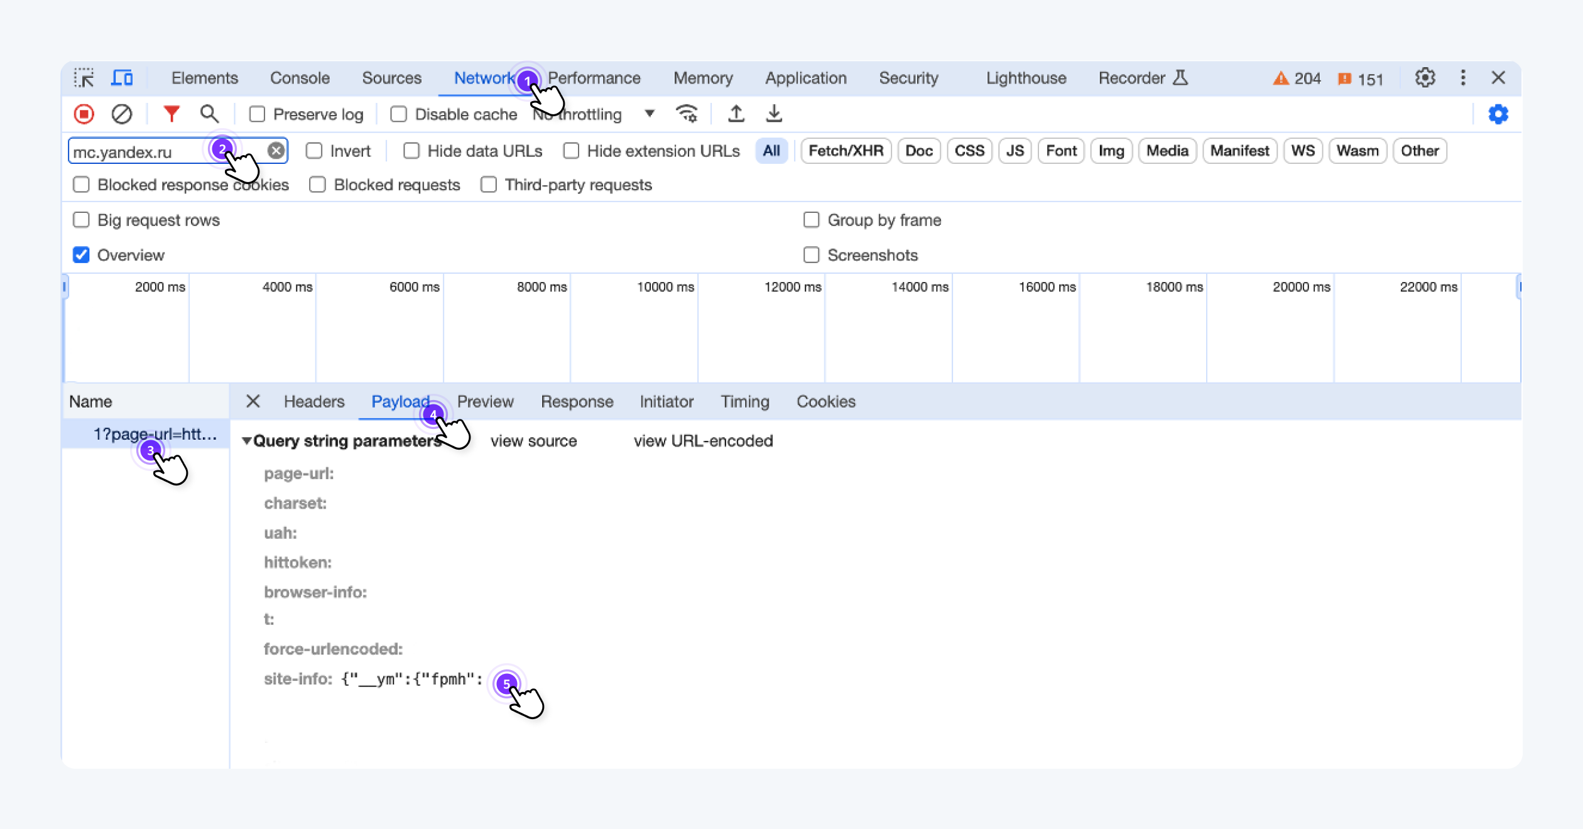
Task: Enable Preserve log checkbox
Action: [257, 114]
